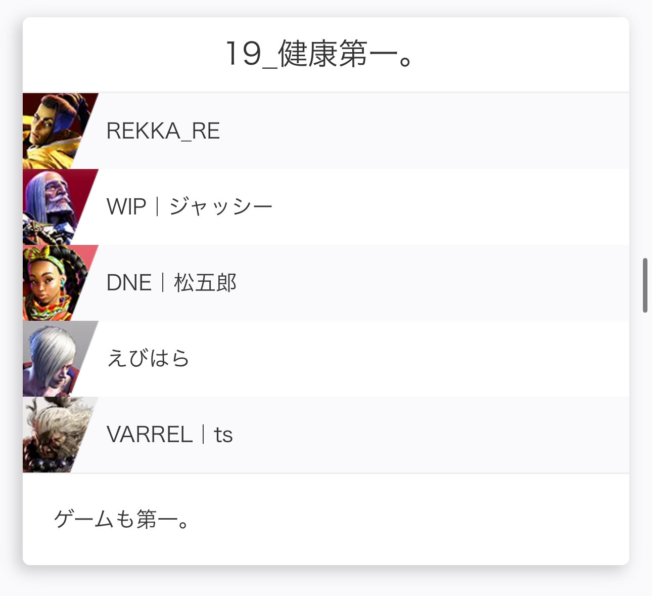Click the yellow-jacket character avatar beside REKKA_RE
652x596 pixels.
[55, 131]
